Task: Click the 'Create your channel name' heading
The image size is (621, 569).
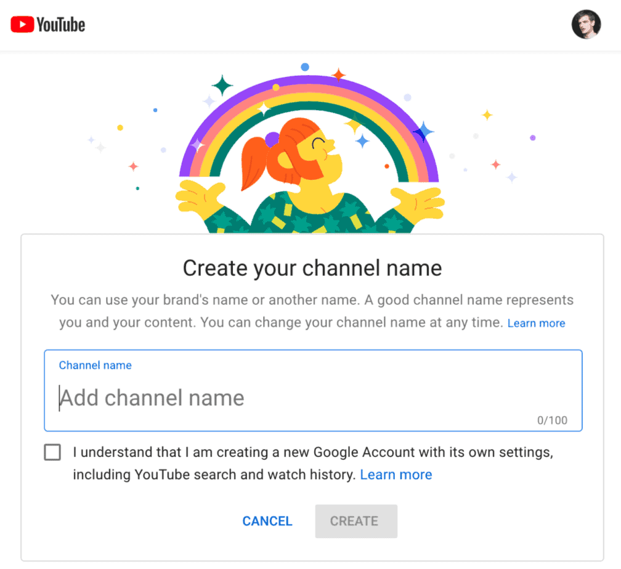Action: click(312, 268)
